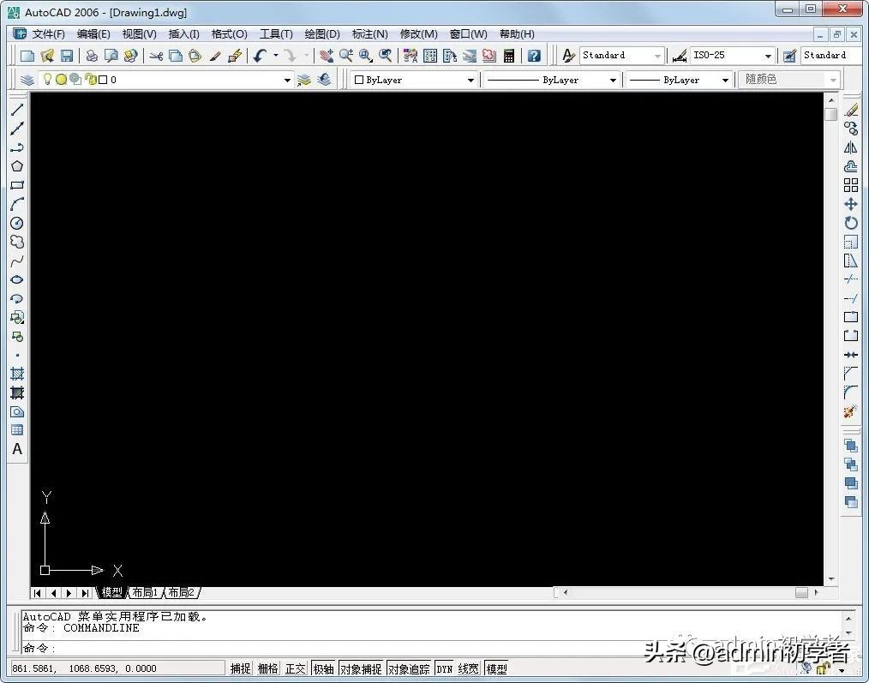The image size is (869, 683).
Task: Select the Multiline Text tool
Action: pyautogui.click(x=18, y=449)
